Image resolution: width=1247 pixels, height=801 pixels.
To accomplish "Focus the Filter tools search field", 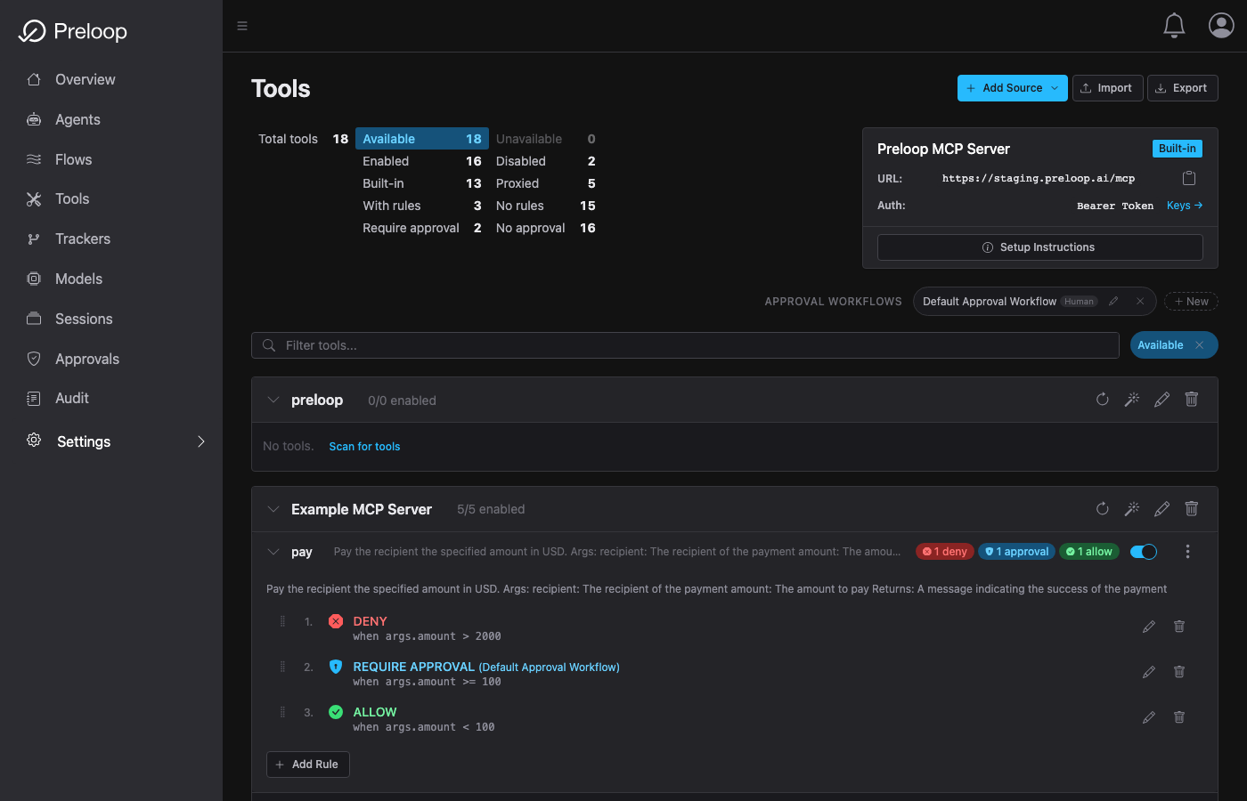I will click(685, 345).
